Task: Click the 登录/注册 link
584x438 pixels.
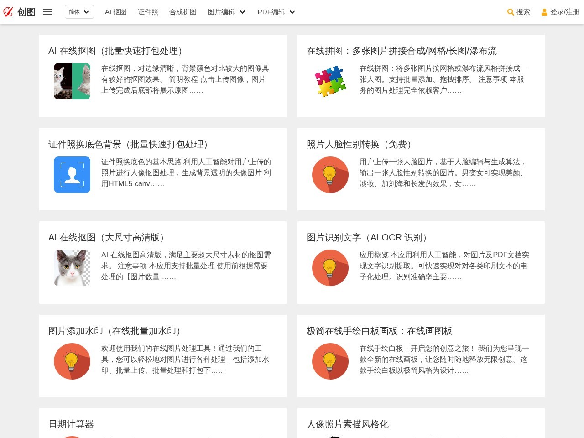Action: (x=564, y=12)
